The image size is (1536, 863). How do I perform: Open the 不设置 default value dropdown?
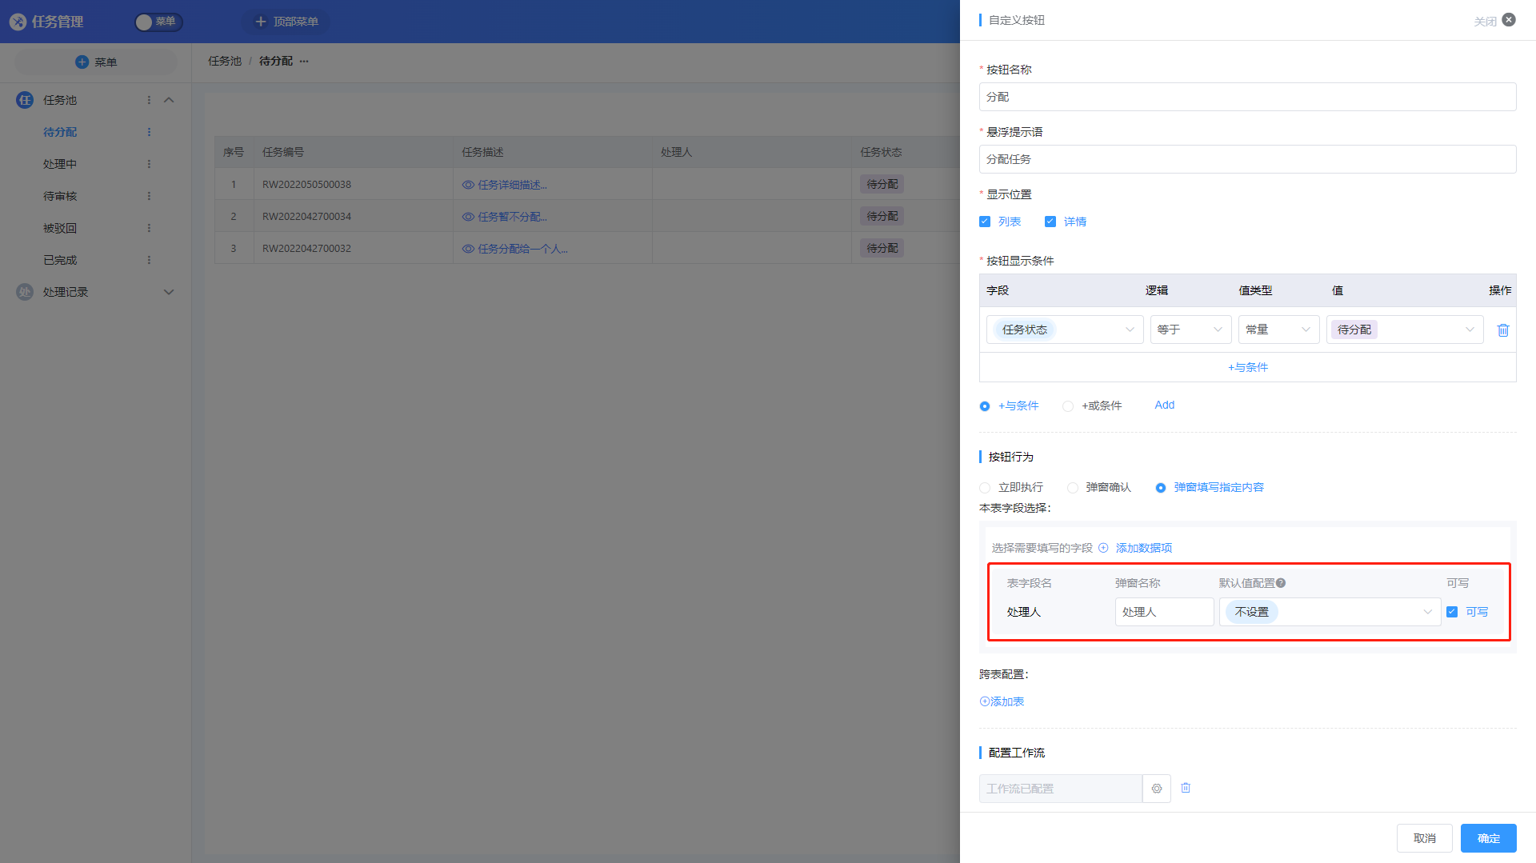coord(1330,612)
